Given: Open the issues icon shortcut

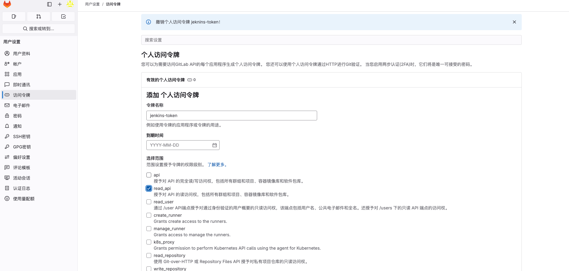Looking at the screenshot, I should click(x=14, y=16).
